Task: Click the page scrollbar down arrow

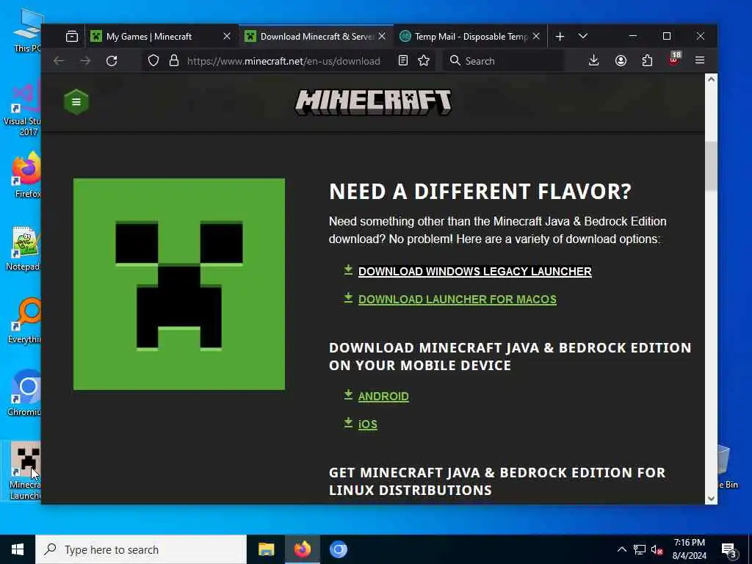Action: click(711, 499)
